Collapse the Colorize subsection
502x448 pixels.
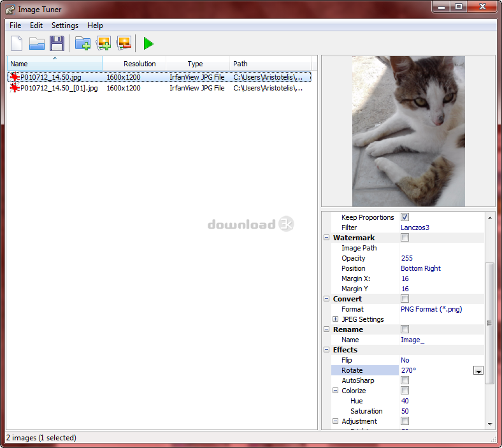[335, 391]
